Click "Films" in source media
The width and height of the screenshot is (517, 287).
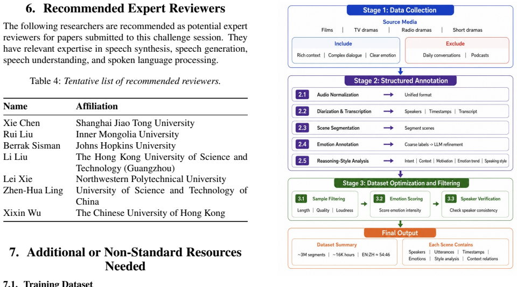pyautogui.click(x=327, y=30)
